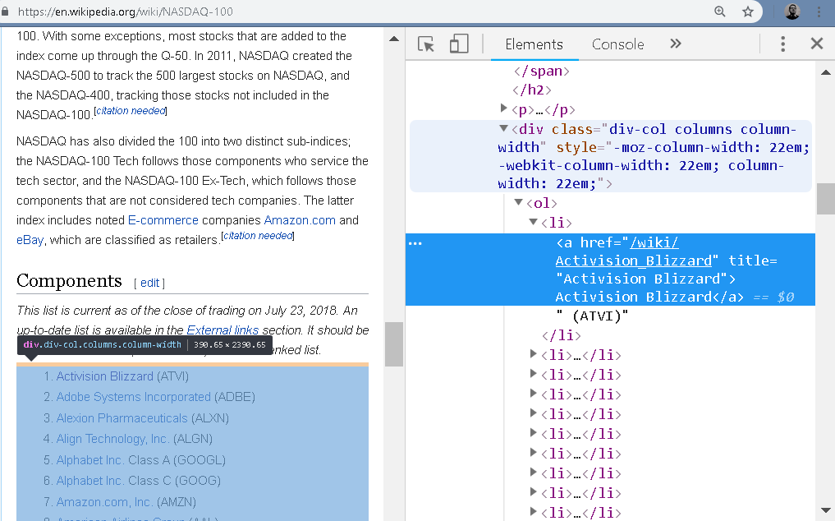
Task: Select the closing /span tag line
Action: pos(542,71)
